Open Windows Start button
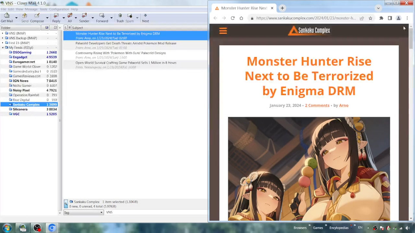Image resolution: width=415 pixels, height=233 pixels. [7, 228]
